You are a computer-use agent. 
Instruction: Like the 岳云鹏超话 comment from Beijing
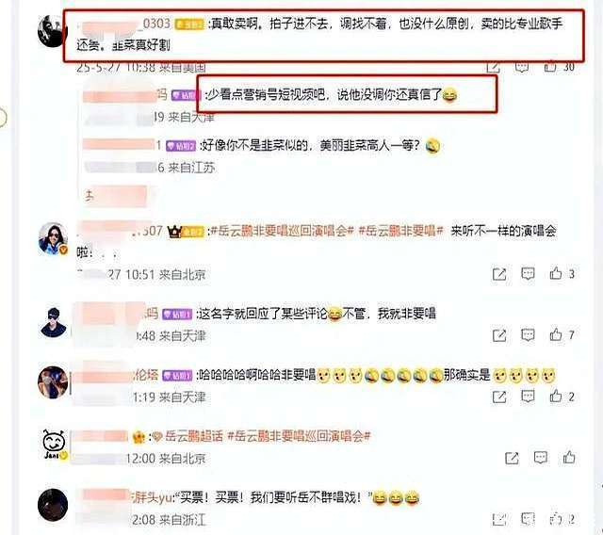pyautogui.click(x=569, y=458)
